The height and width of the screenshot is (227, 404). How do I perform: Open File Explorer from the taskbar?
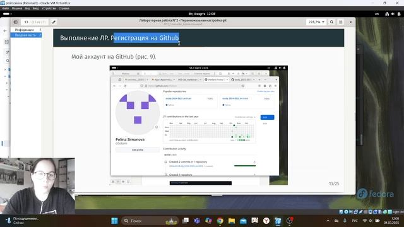coord(232,221)
